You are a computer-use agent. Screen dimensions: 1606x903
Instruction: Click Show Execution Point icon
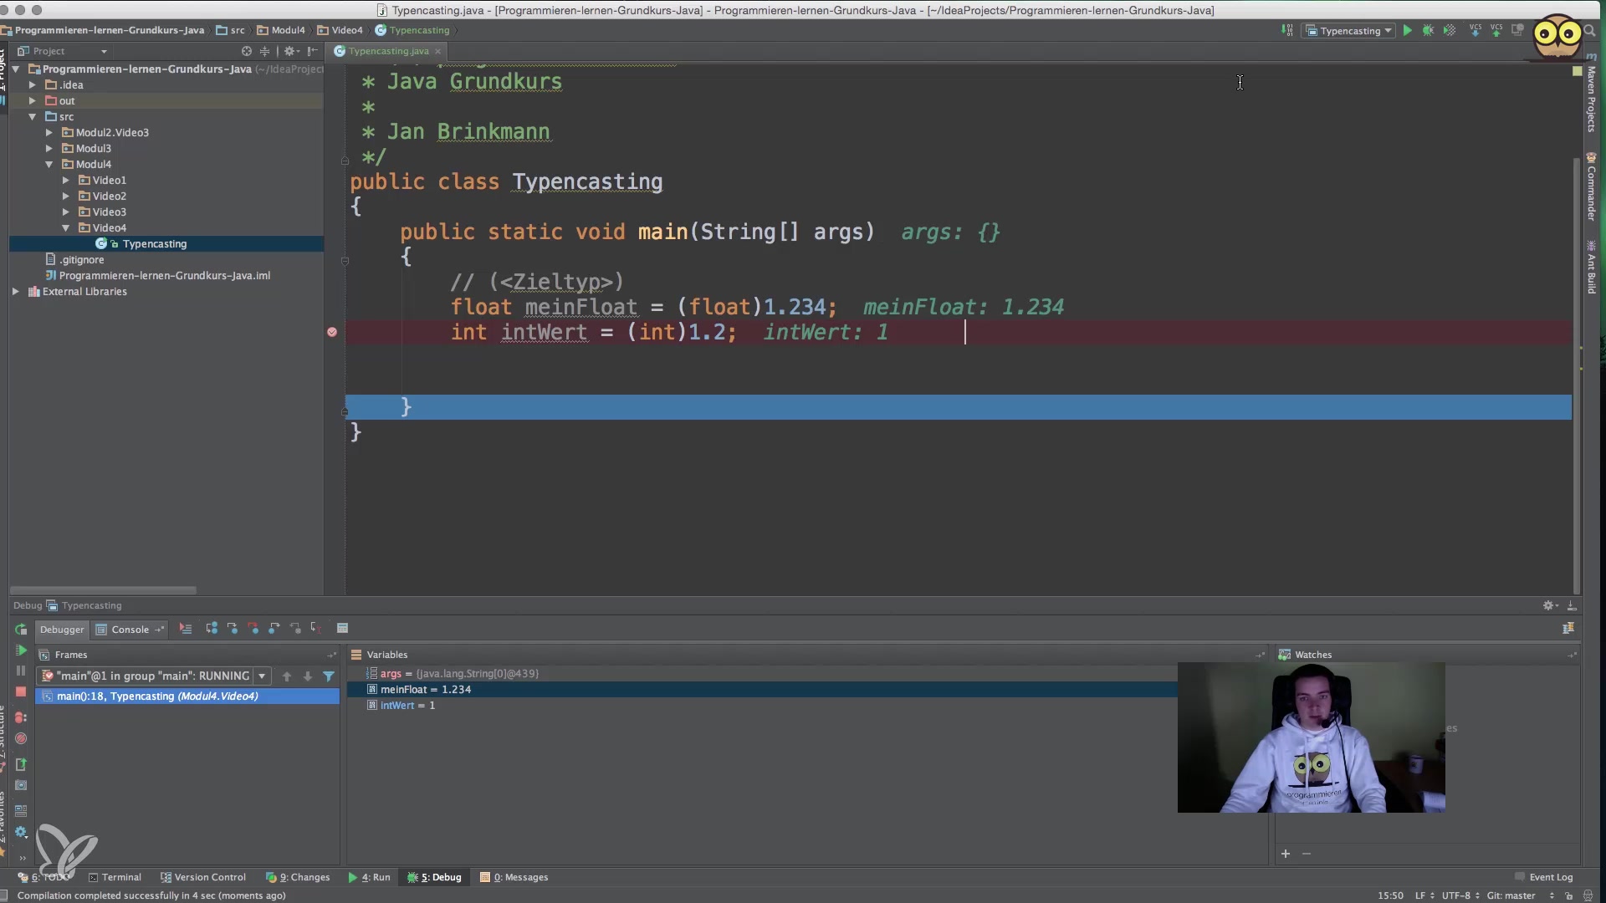[x=186, y=629]
